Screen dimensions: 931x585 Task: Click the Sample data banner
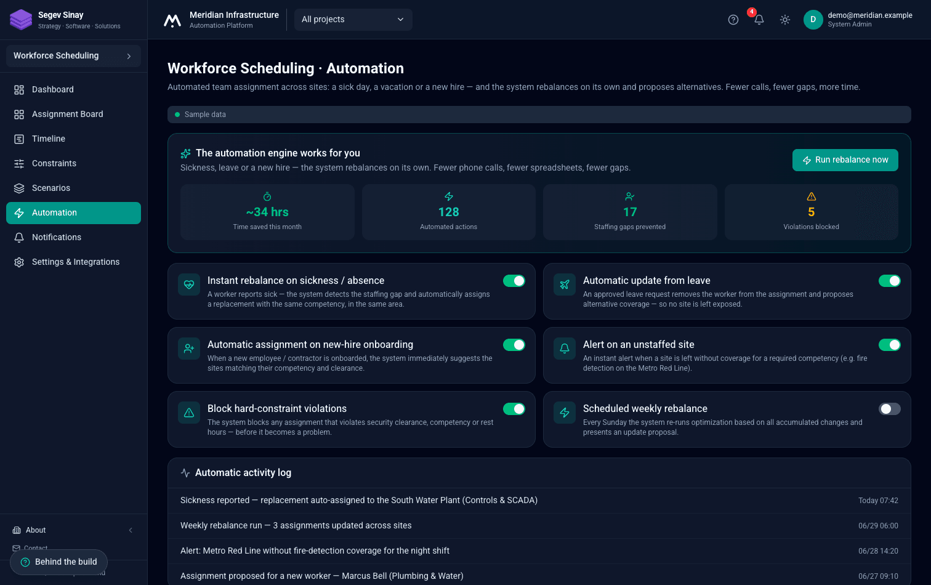539,115
